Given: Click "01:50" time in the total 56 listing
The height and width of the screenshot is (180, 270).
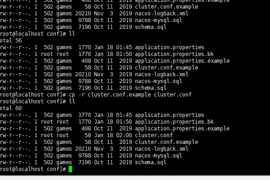Looking at the screenshot, I should click(124, 54).
